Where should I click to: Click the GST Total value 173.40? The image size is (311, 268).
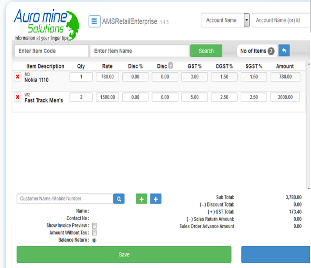point(295,212)
